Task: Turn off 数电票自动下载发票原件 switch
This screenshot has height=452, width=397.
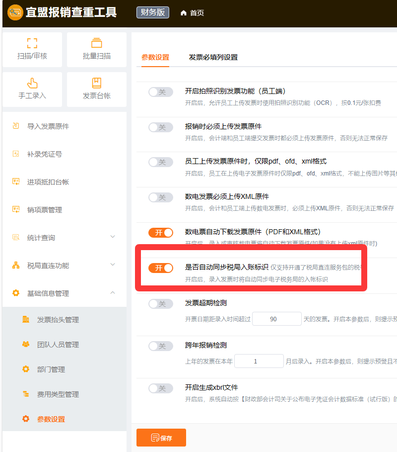Action: coord(161,233)
